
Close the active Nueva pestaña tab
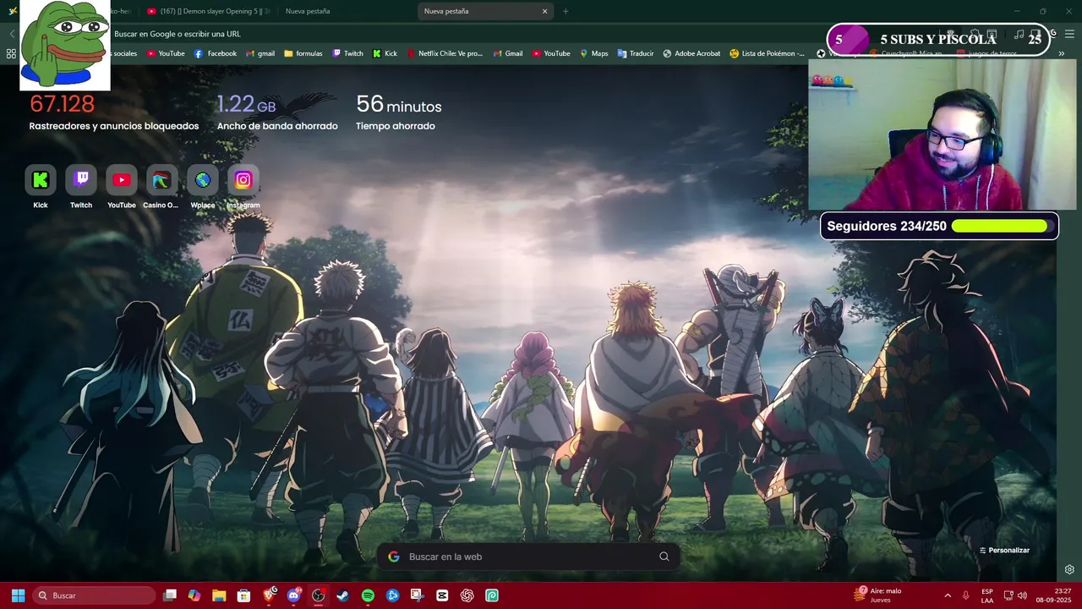(x=544, y=11)
